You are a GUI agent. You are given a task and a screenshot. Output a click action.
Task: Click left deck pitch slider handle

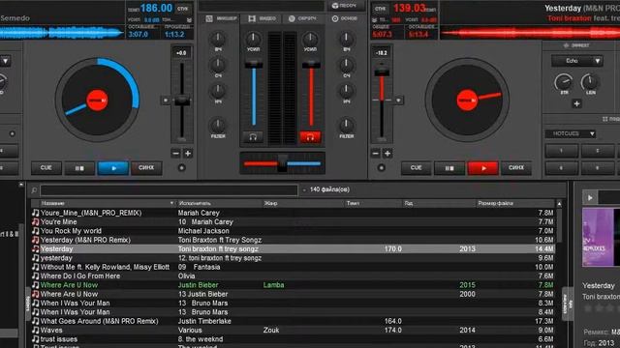pyautogui.click(x=182, y=101)
